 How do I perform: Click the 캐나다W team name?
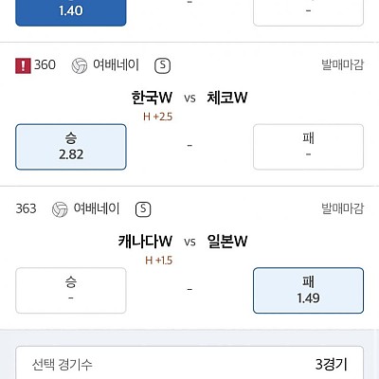click(x=145, y=242)
